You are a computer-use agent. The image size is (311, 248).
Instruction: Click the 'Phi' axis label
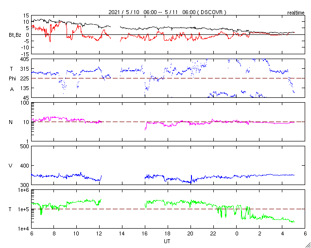coord(12,79)
